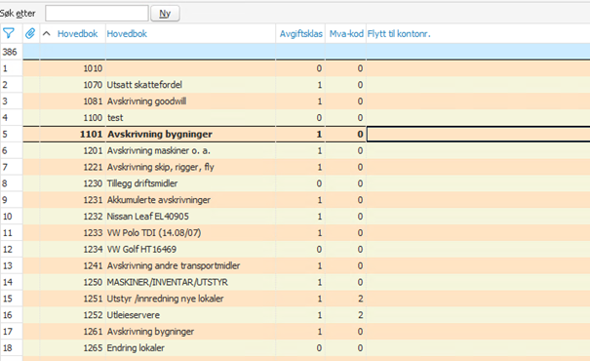Select Avskrivning bygninger 1261 row name
The width and height of the screenshot is (590, 361).
[150, 332]
